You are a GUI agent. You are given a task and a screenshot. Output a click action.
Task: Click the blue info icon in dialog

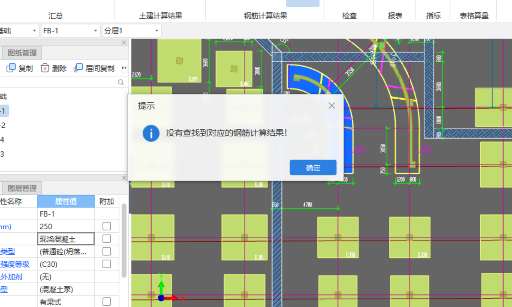point(151,133)
